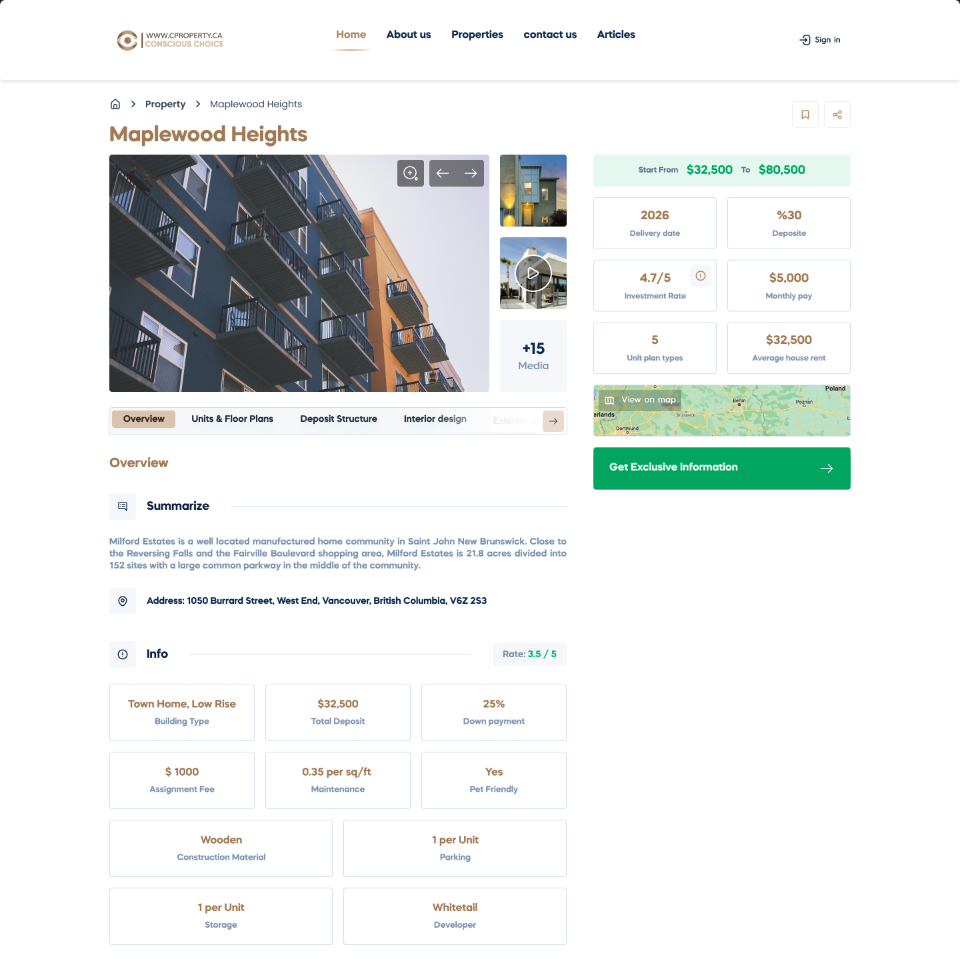Click the Whitetail Developer card
The width and height of the screenshot is (960, 965).
(x=455, y=916)
